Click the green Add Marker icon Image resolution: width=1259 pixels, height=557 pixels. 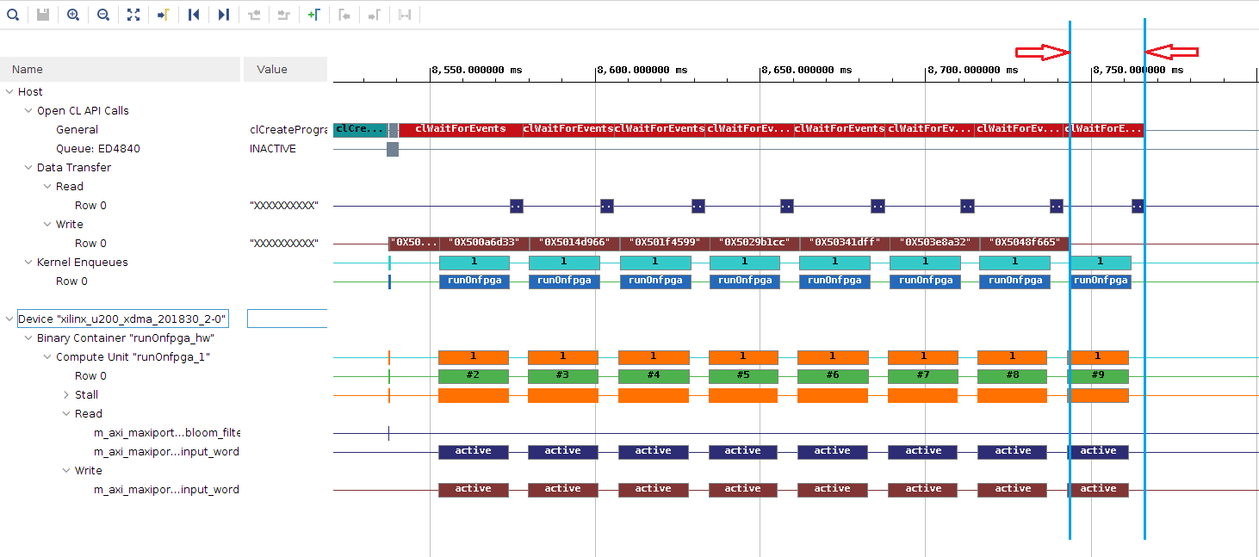coord(314,15)
